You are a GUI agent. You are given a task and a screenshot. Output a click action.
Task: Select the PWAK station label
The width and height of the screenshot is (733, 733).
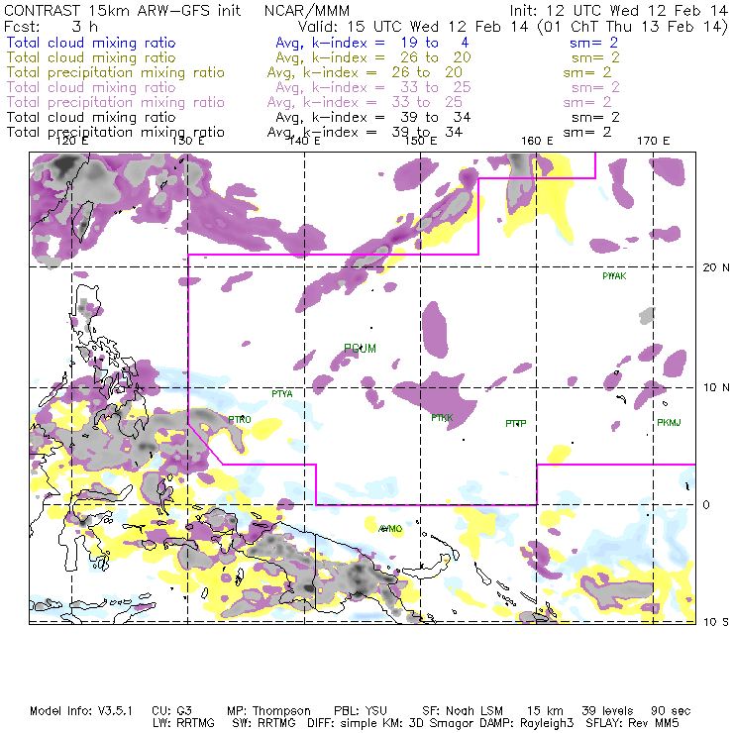click(x=614, y=275)
